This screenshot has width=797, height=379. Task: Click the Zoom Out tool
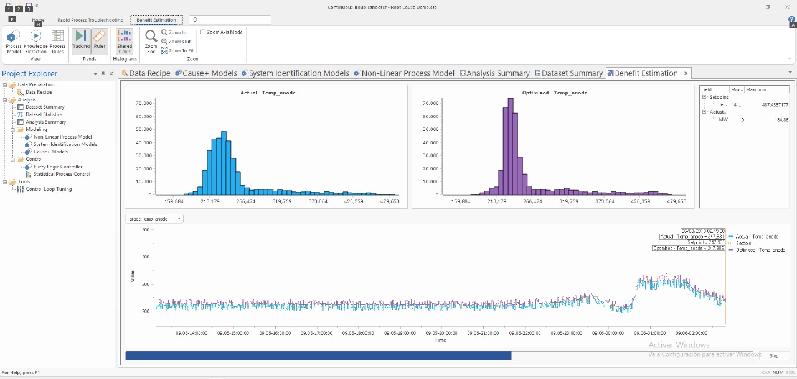click(x=176, y=42)
